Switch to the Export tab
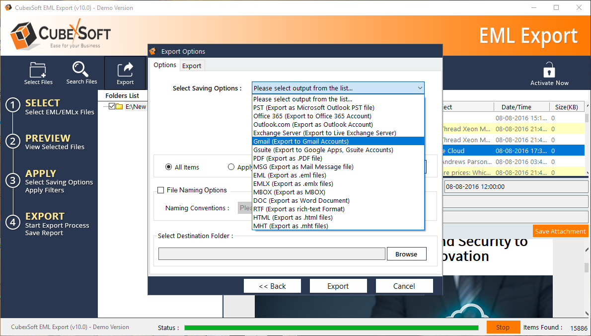 (x=192, y=66)
